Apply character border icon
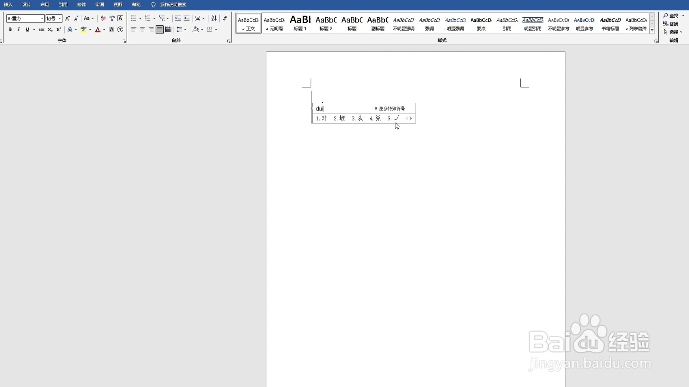 click(x=120, y=18)
